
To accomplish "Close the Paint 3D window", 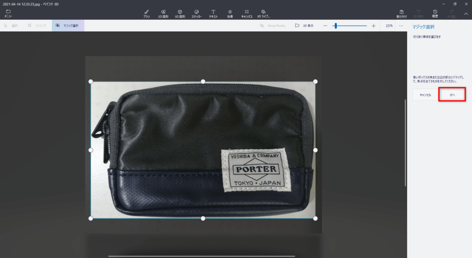I will (466, 4).
